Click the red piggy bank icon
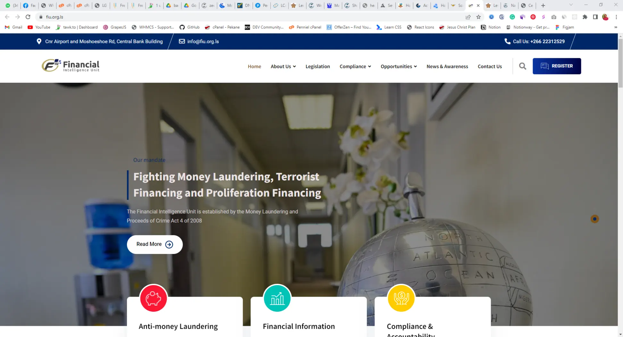Screen dimensions: 623x337 154,298
